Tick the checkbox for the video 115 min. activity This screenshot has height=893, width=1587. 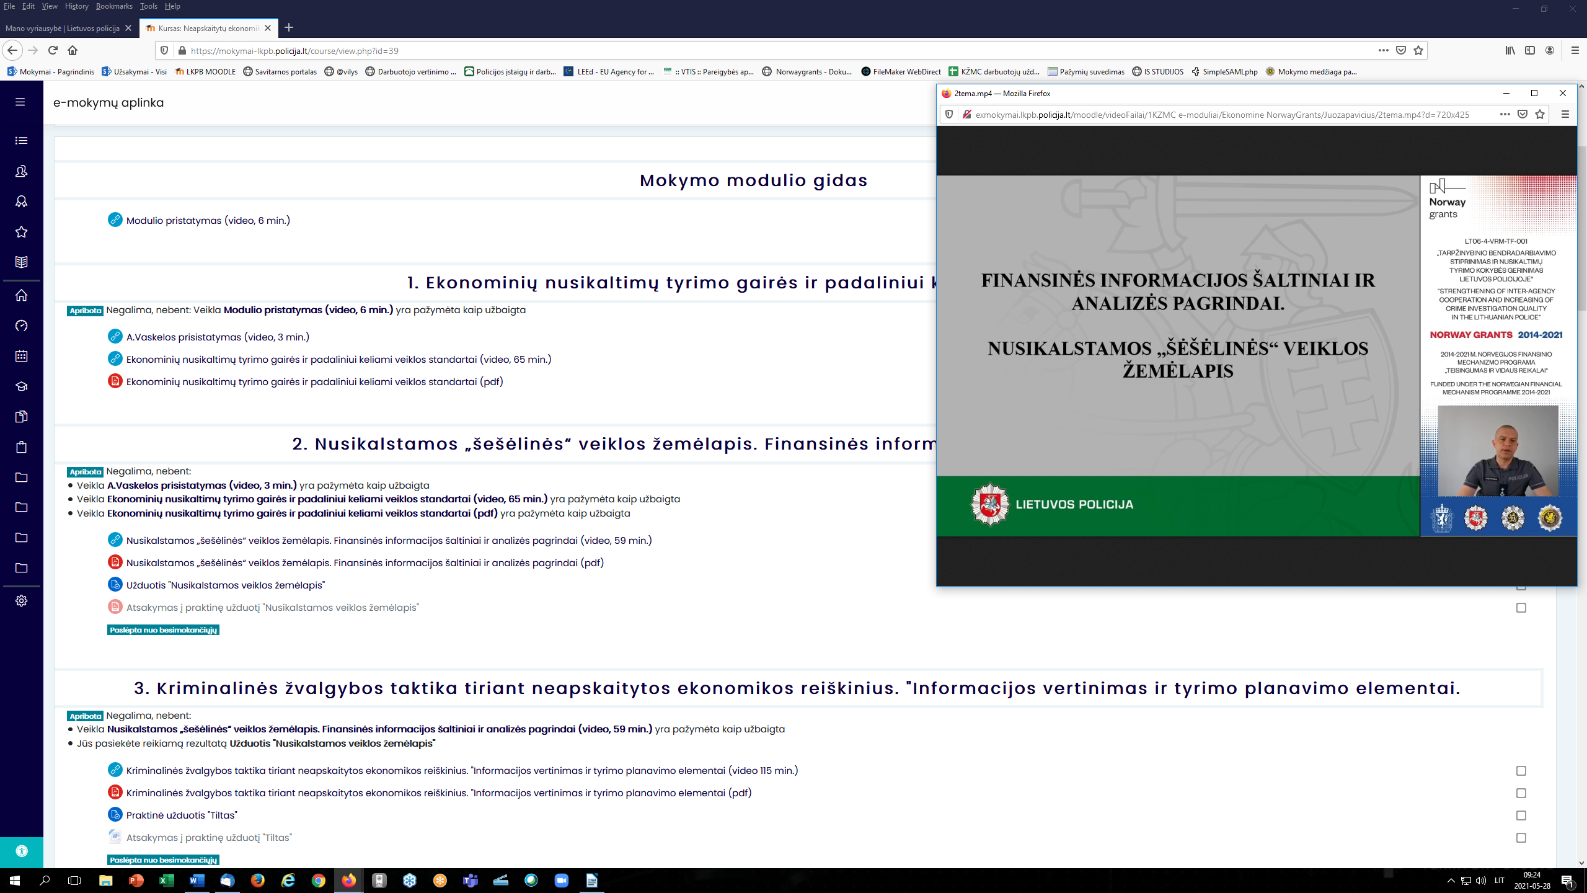tap(1521, 771)
